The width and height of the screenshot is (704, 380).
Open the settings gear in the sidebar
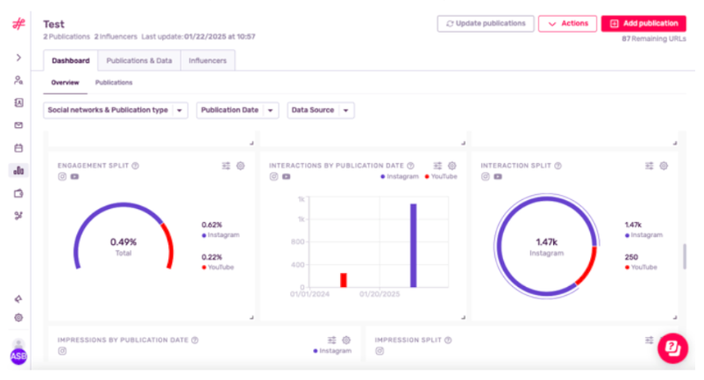point(18,318)
